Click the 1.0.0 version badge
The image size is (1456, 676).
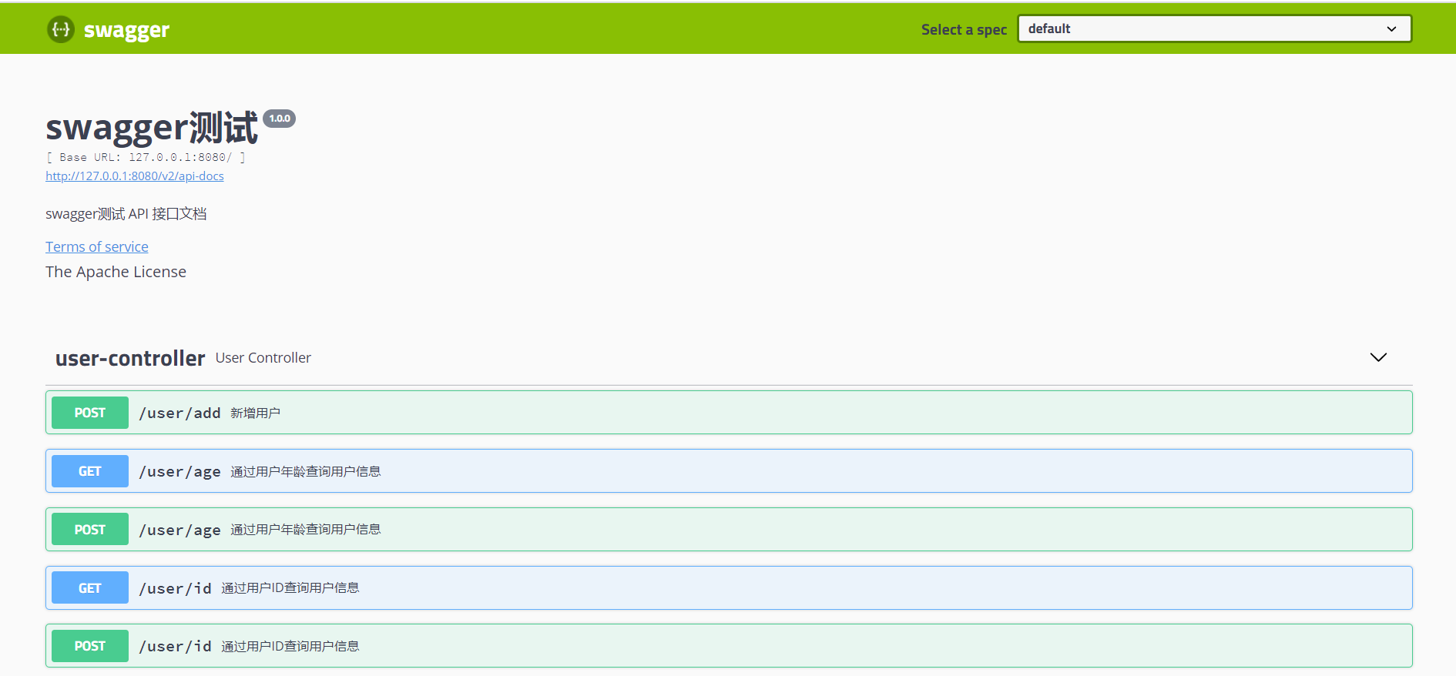280,119
